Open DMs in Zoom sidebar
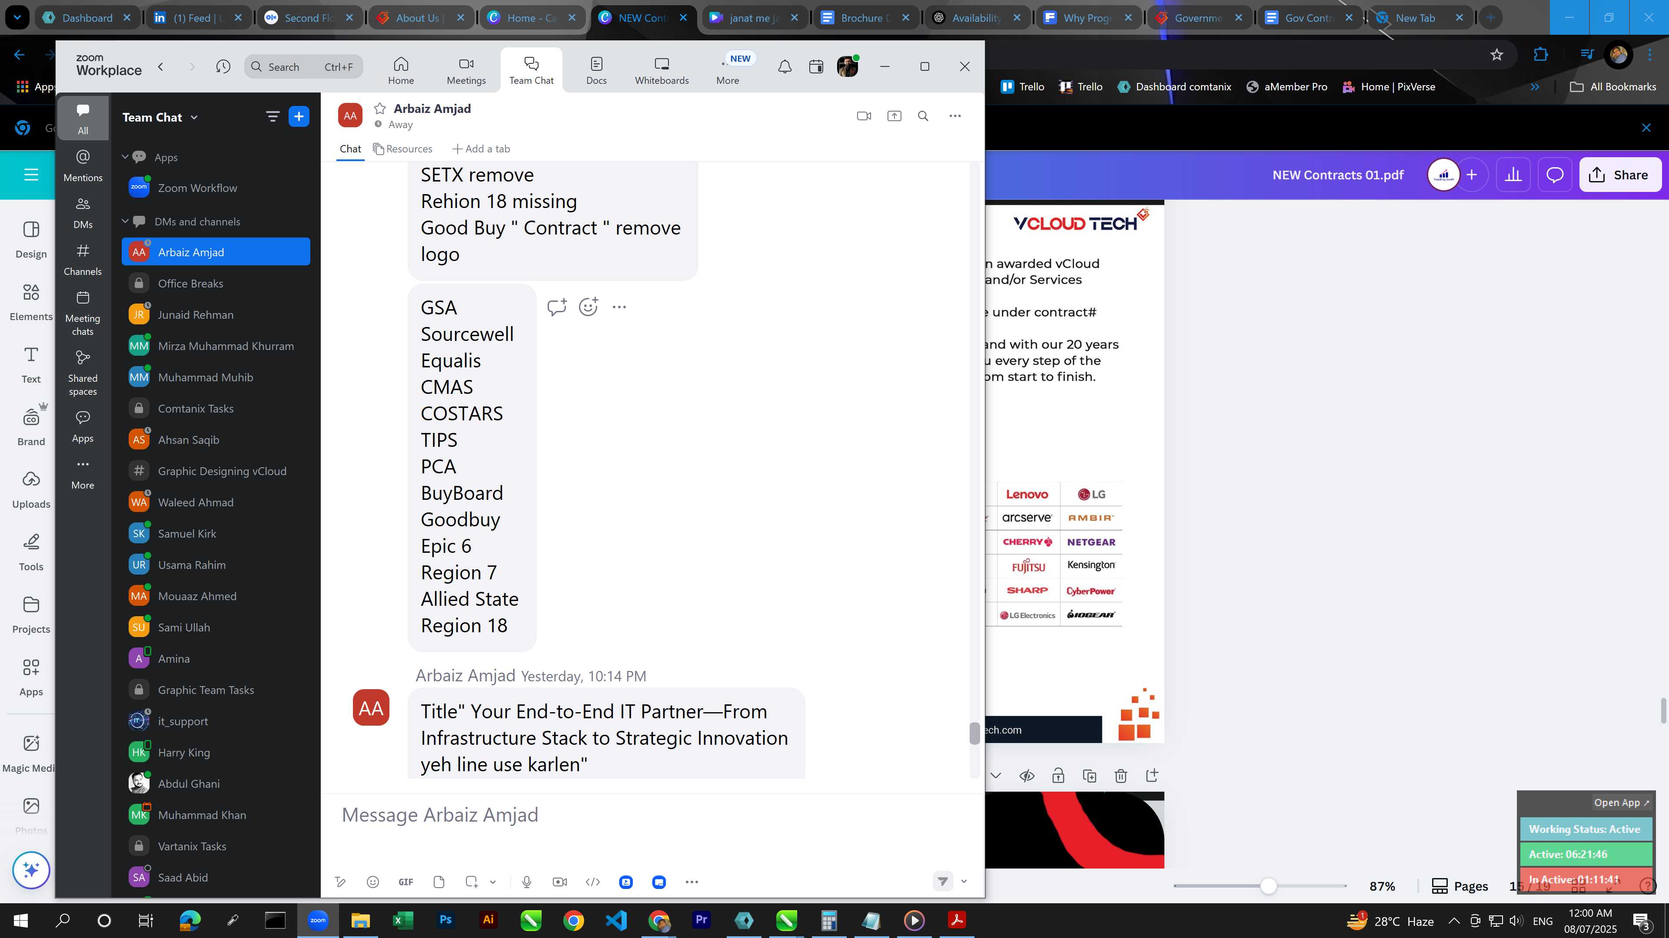1669x938 pixels. 83,213
